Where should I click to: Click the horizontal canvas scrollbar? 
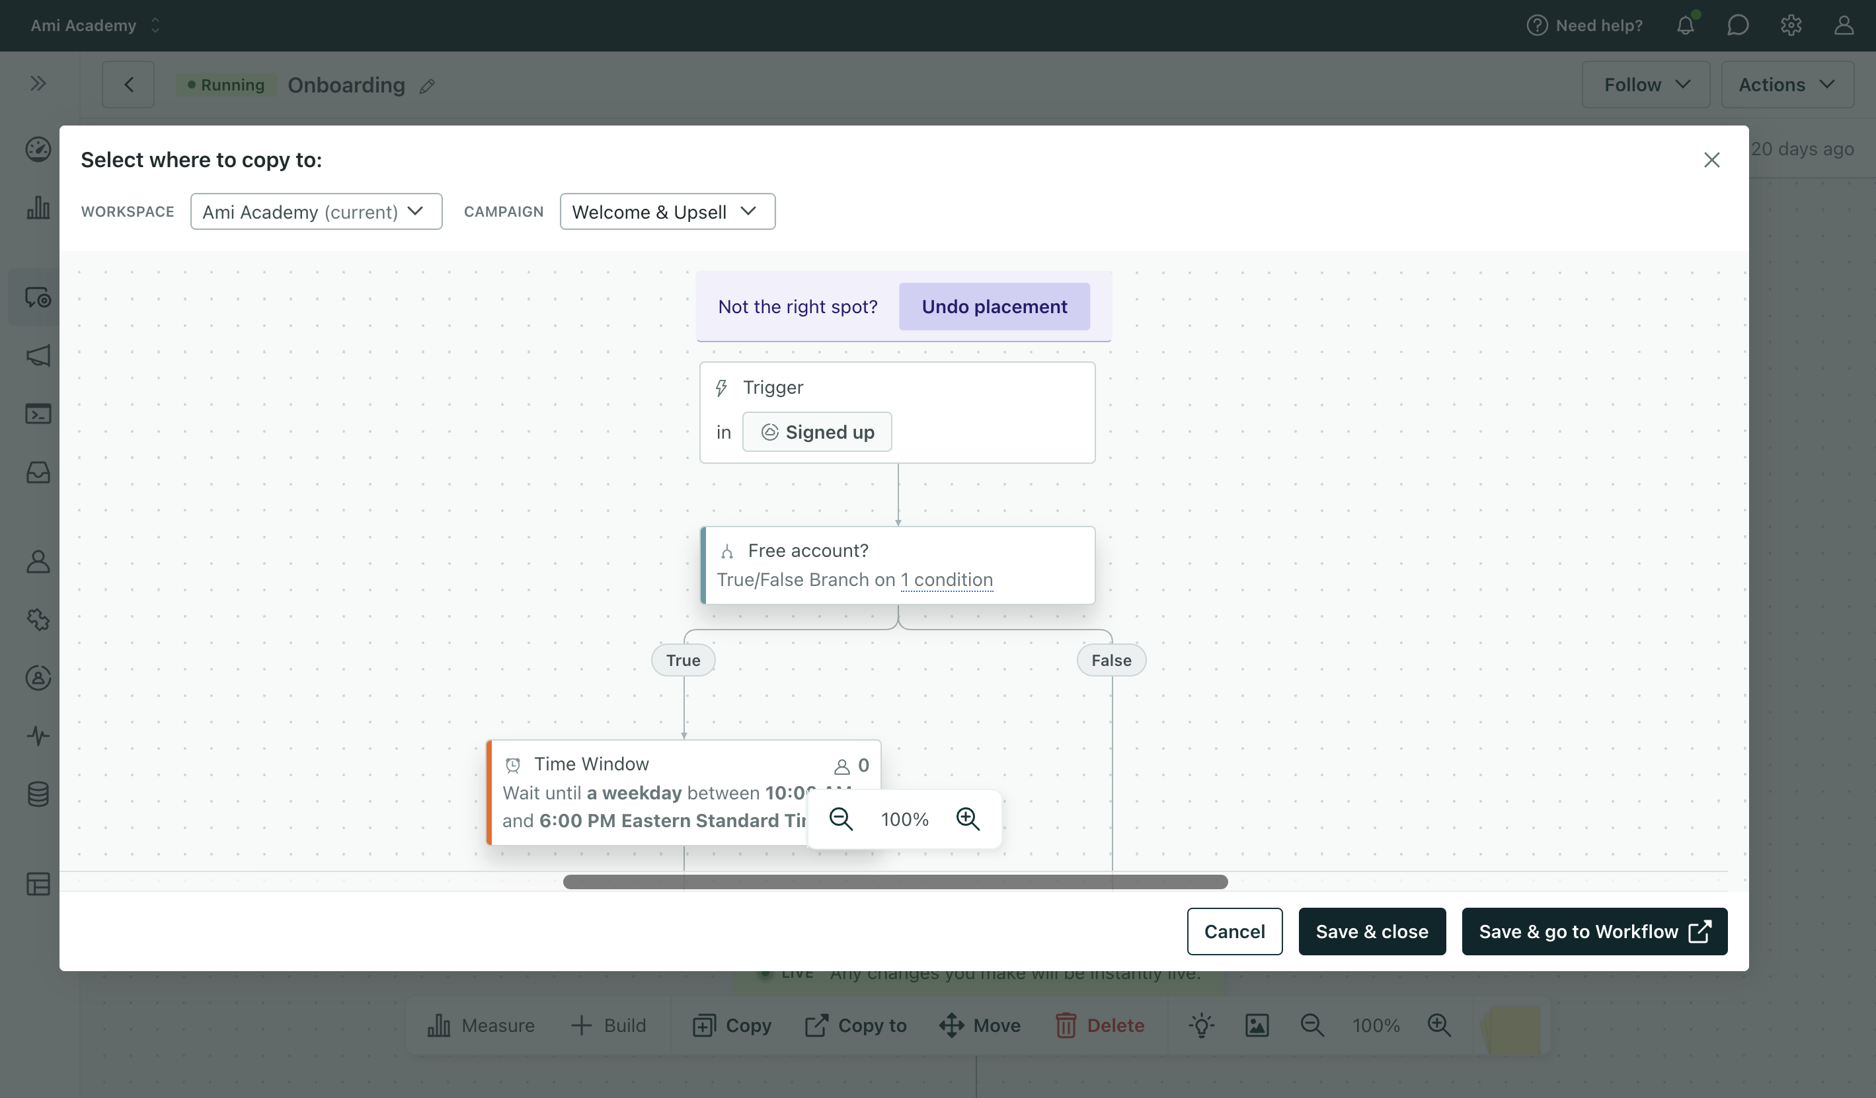tap(895, 881)
